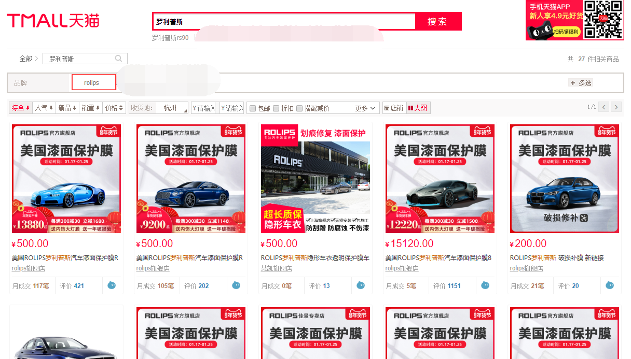Screen dimensions: 631x359
Task: Check the 折扣 discount checkbox
Action: (276, 108)
